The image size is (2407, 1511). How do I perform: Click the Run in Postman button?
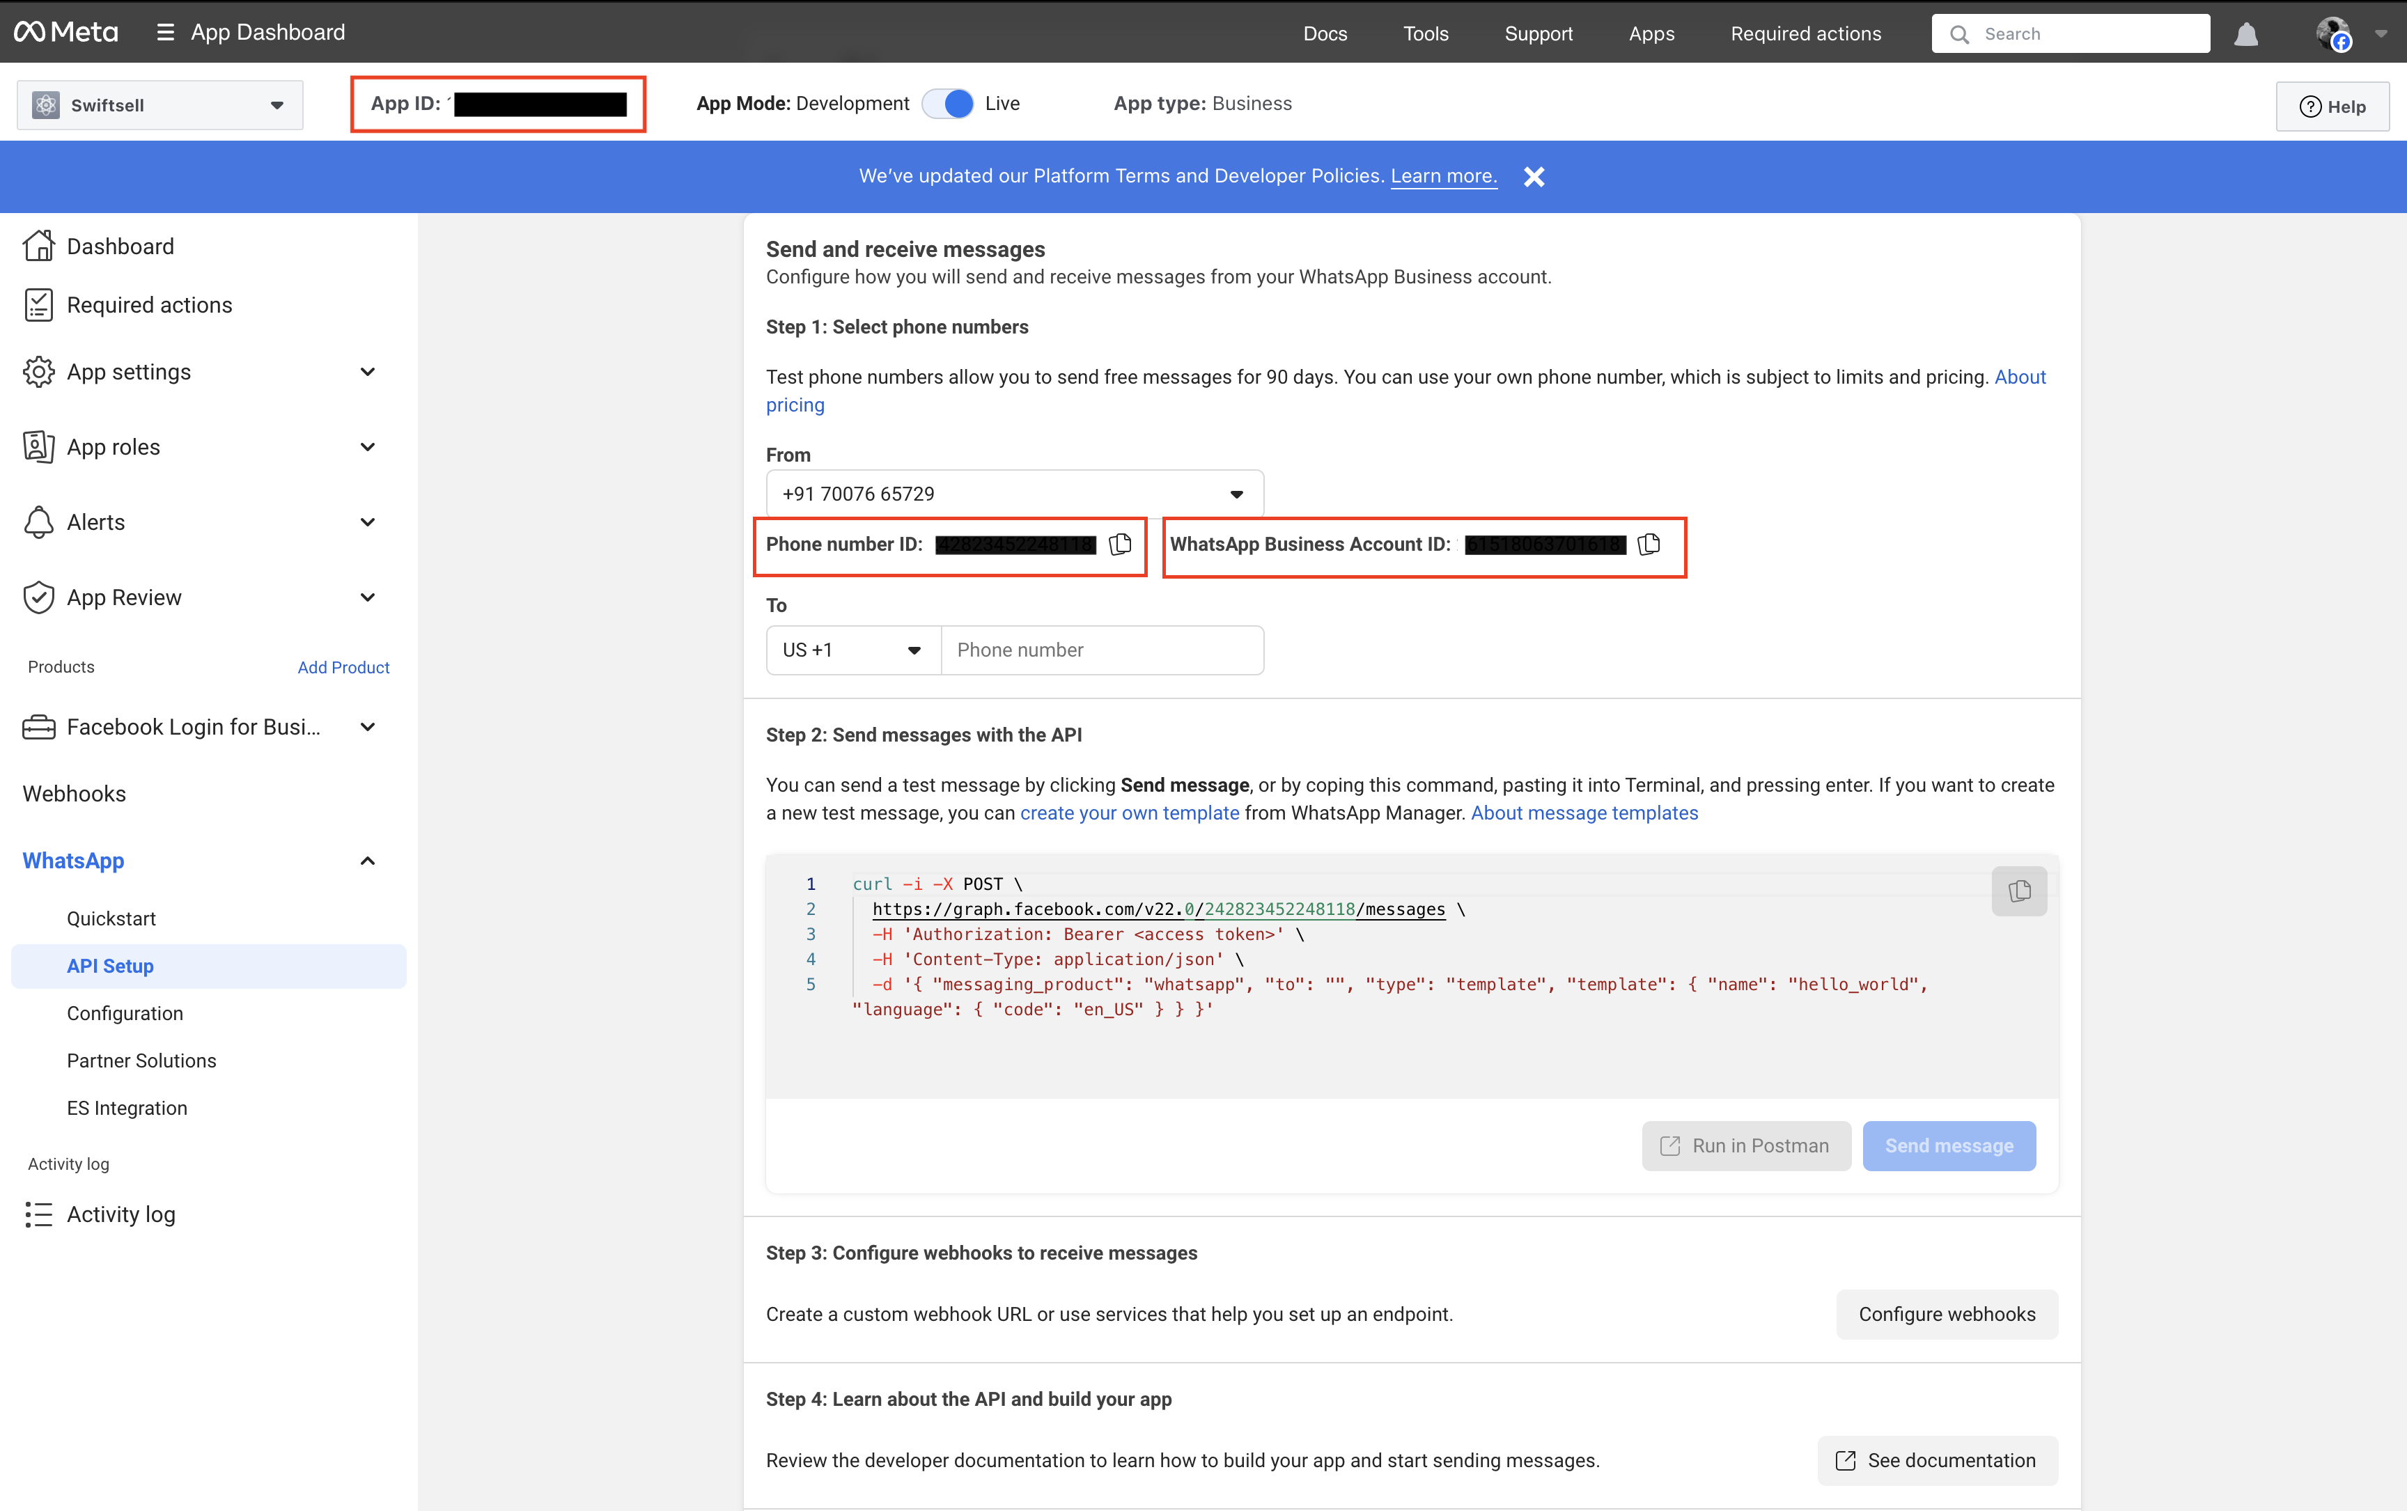coord(1745,1145)
